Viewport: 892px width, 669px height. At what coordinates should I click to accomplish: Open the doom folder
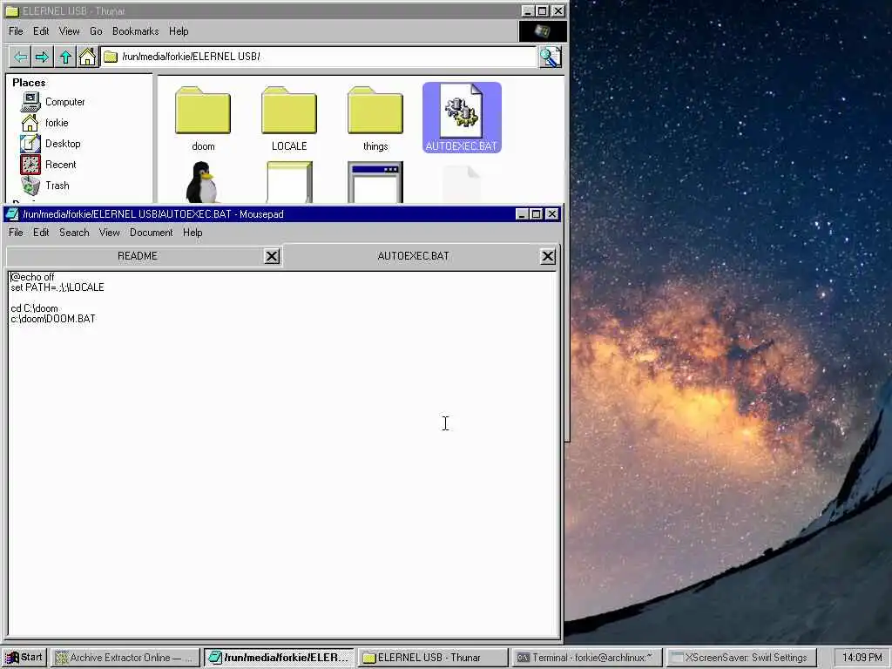(203, 118)
